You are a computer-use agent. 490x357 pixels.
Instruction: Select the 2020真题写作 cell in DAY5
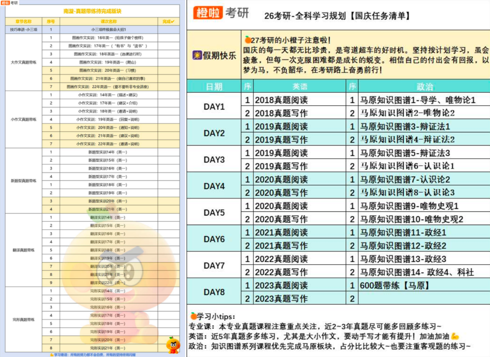point(300,219)
